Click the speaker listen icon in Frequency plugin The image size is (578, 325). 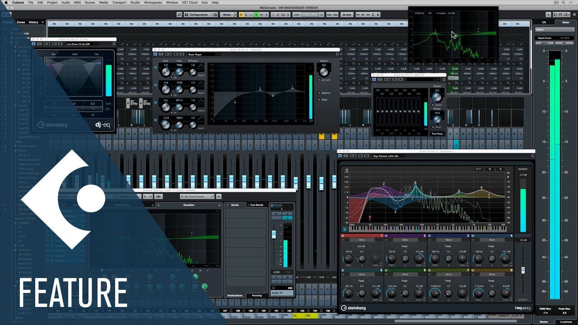pos(490,169)
